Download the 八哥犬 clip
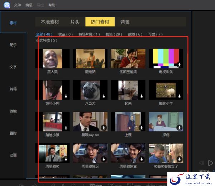 coord(104,96)
